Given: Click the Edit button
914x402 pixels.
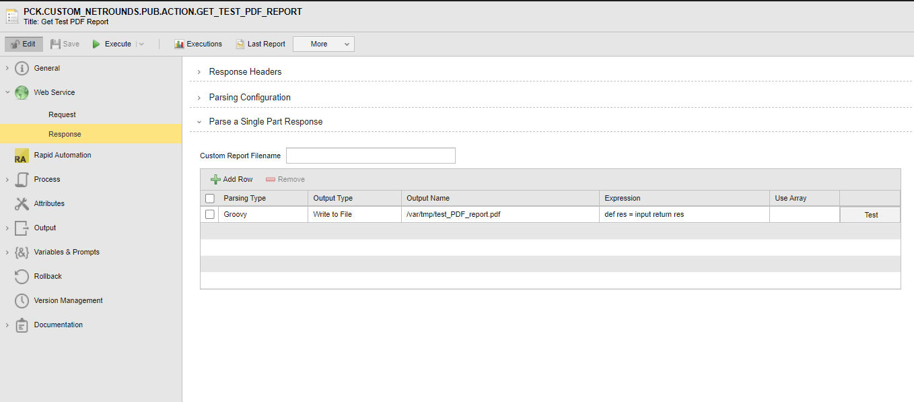Looking at the screenshot, I should coord(24,43).
